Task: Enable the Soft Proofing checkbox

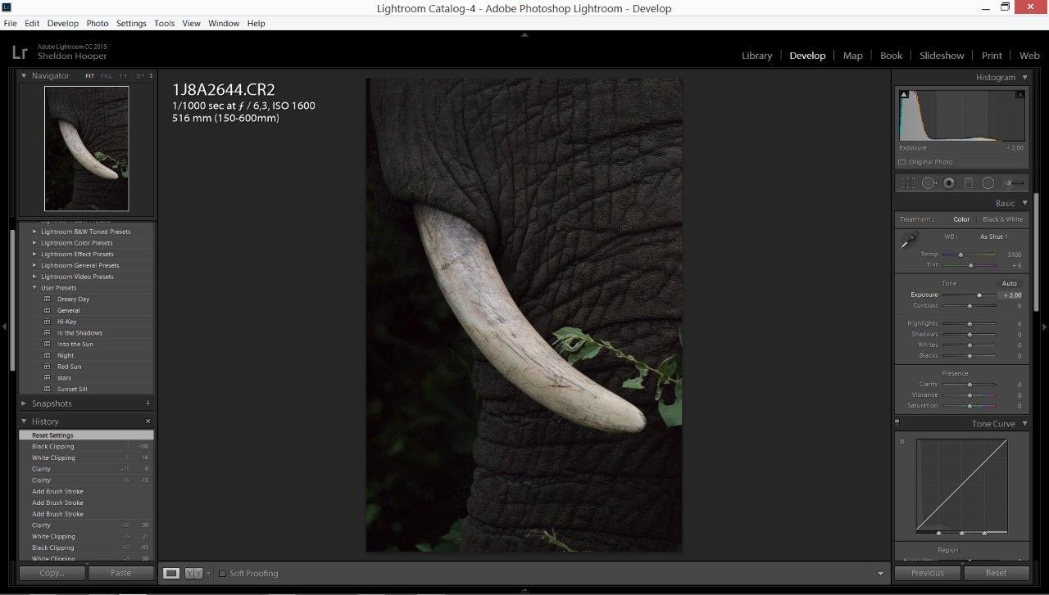Action: pos(222,574)
